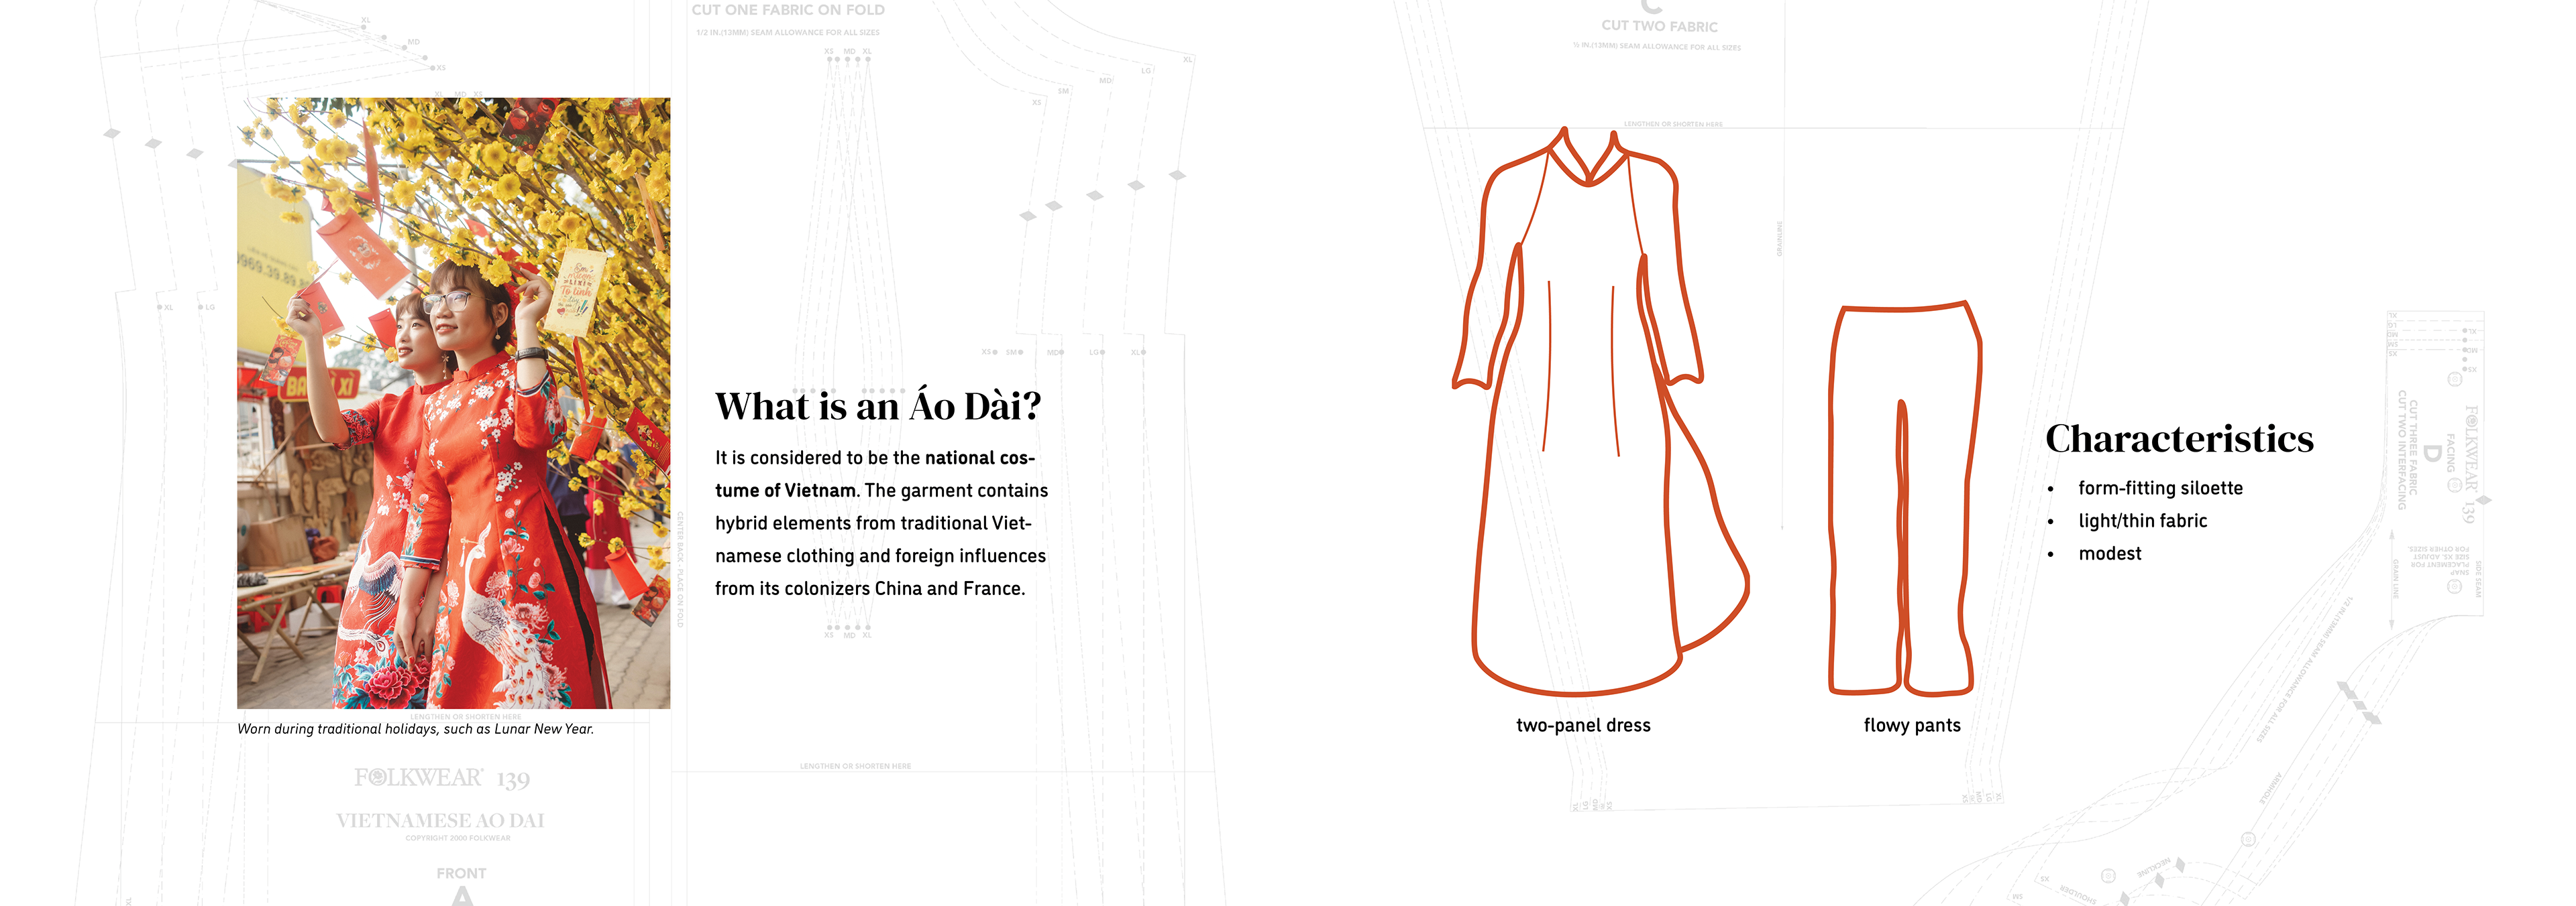Click the 'two-panel dress' label
The height and width of the screenshot is (906, 2576).
tap(1583, 725)
